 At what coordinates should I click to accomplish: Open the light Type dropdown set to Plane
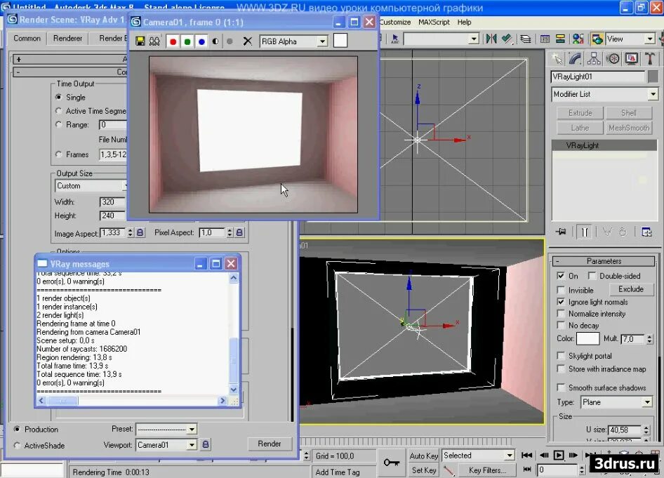click(616, 402)
